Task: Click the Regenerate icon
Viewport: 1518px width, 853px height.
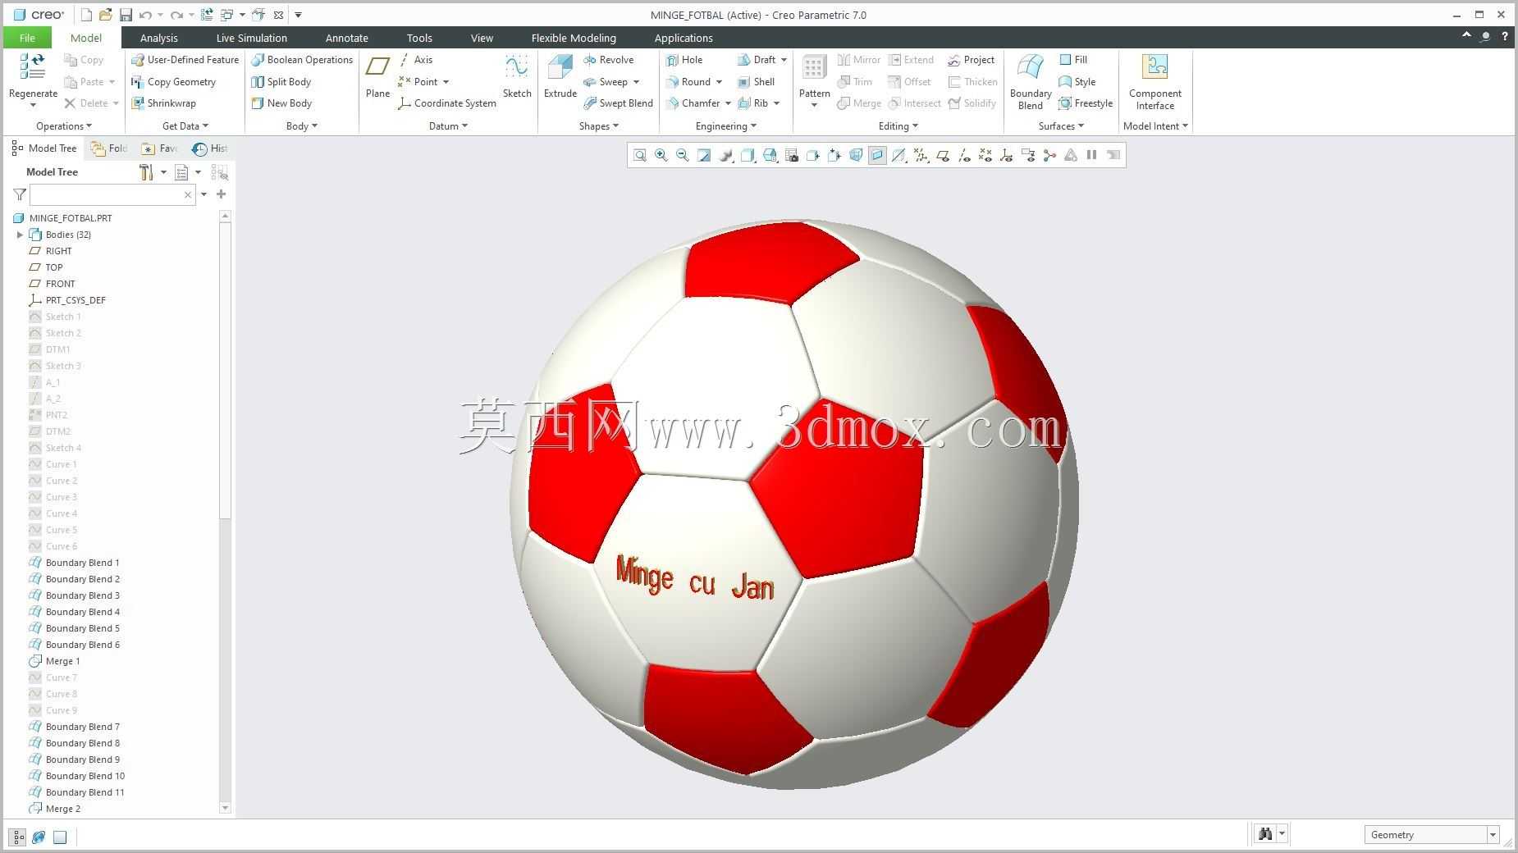Action: (x=33, y=66)
